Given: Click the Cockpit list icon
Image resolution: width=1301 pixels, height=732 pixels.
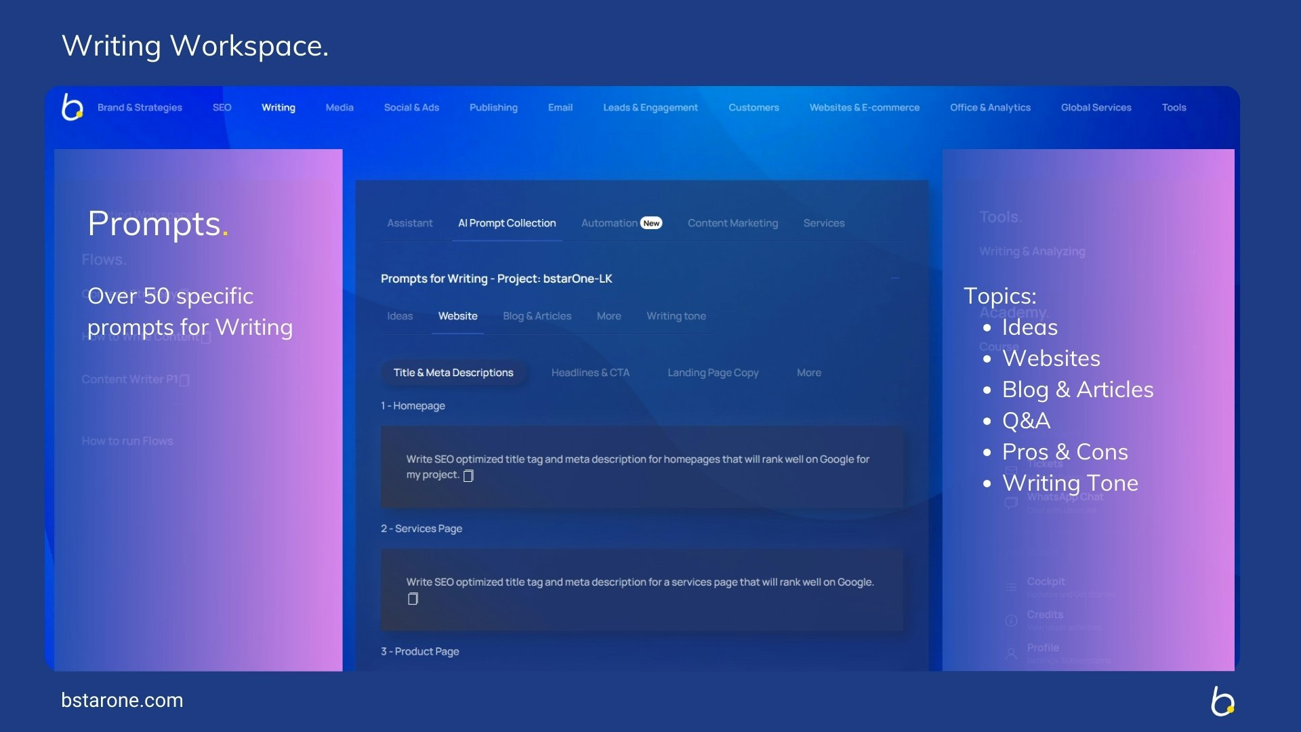Looking at the screenshot, I should pos(1011,587).
